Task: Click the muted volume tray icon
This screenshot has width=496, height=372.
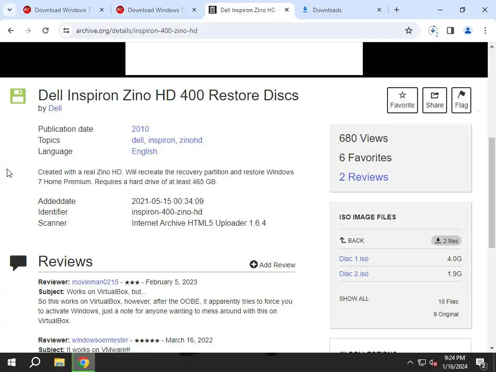Action: 434,362
